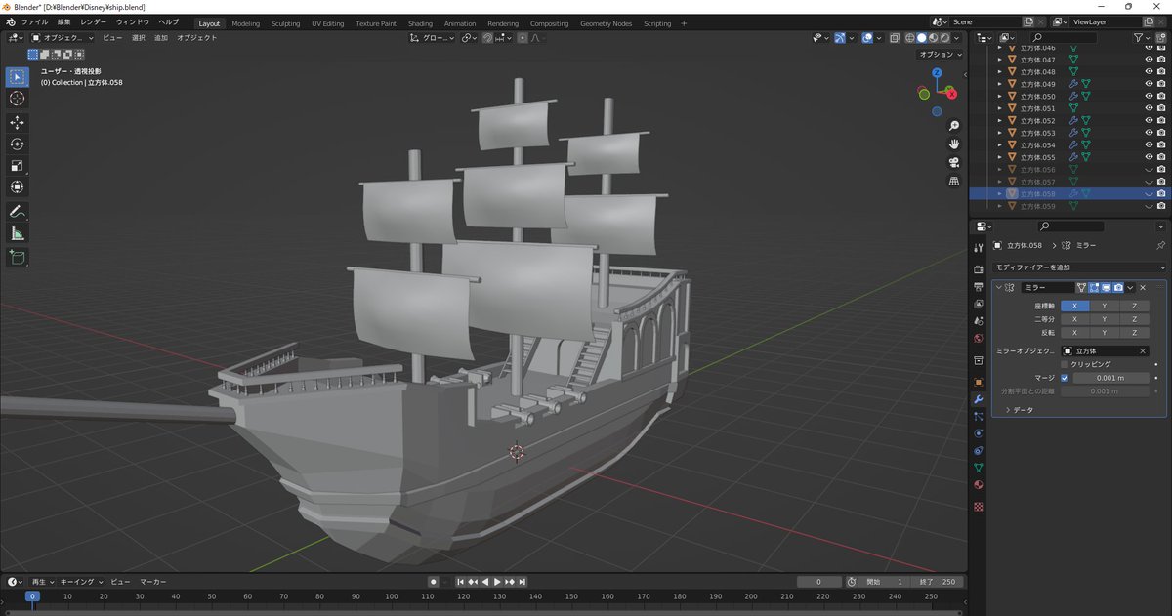
Task: Toggle modifier edit mode display icon
Action: [x=1094, y=288]
